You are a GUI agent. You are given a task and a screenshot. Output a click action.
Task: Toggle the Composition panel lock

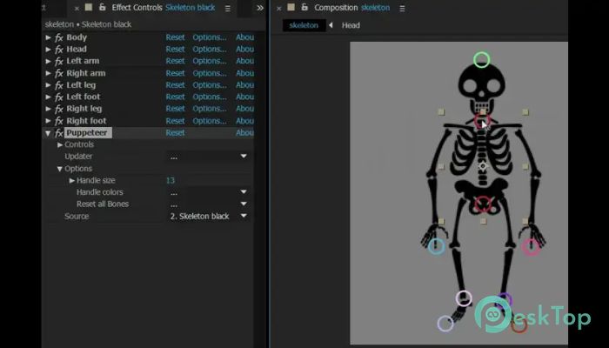tap(304, 7)
